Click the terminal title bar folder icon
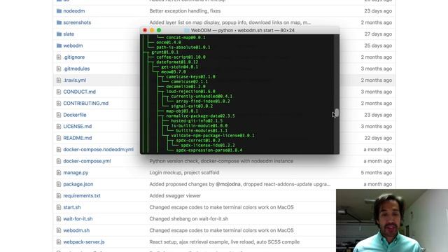 click(x=187, y=30)
